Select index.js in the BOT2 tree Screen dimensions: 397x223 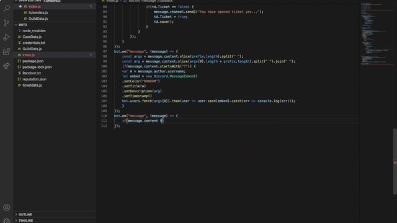pyautogui.click(x=29, y=55)
